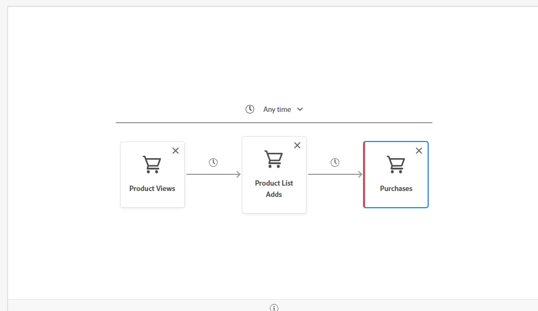Screen dimensions: 538x311
Task: Select the Purchases label text
Action: 396,188
